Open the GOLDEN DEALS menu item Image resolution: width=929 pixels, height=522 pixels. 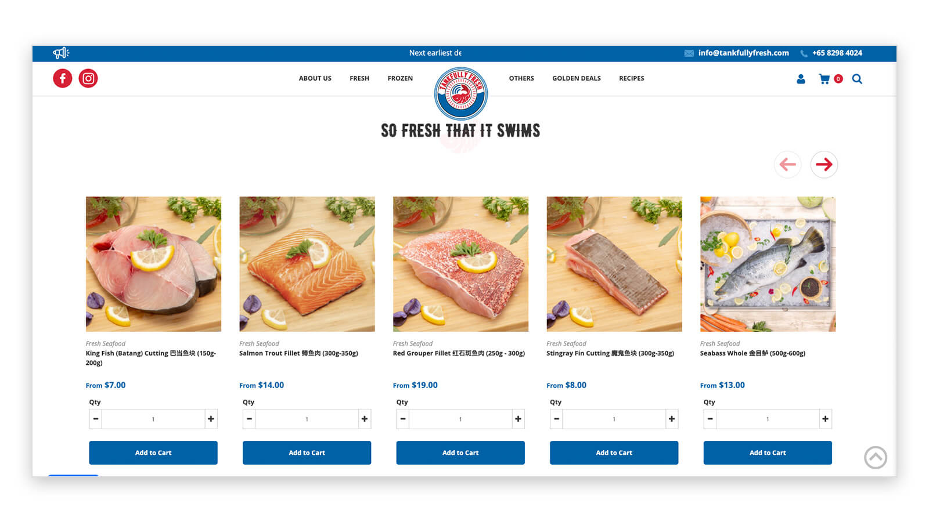(577, 78)
